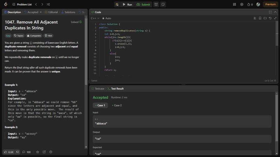Open the C++ language dropdown
This screenshot has width=280, height=157.
pyautogui.click(x=95, y=18)
